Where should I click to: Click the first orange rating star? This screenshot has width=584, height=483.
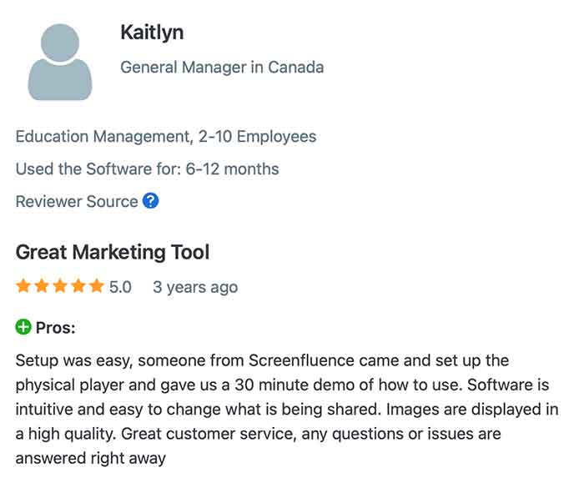(x=23, y=287)
